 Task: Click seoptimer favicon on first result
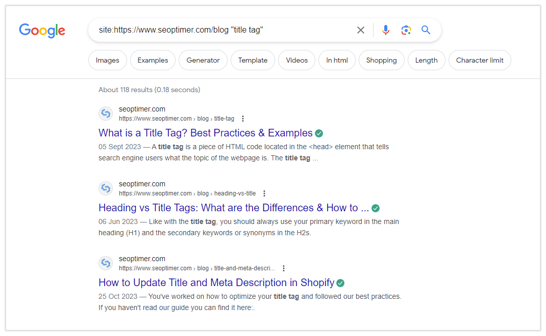click(106, 113)
